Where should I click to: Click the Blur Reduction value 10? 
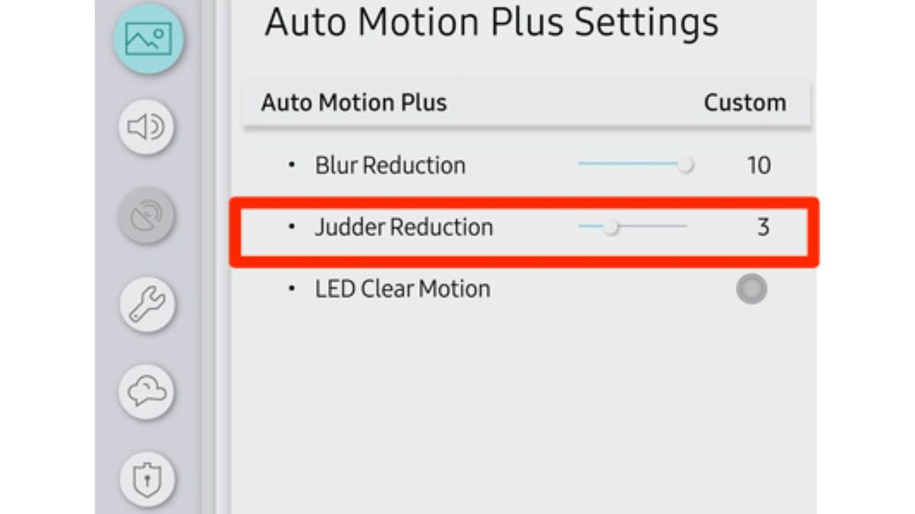(x=759, y=165)
